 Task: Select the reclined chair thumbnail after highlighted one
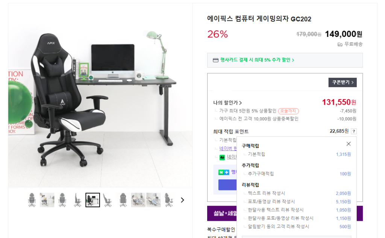click(x=108, y=200)
